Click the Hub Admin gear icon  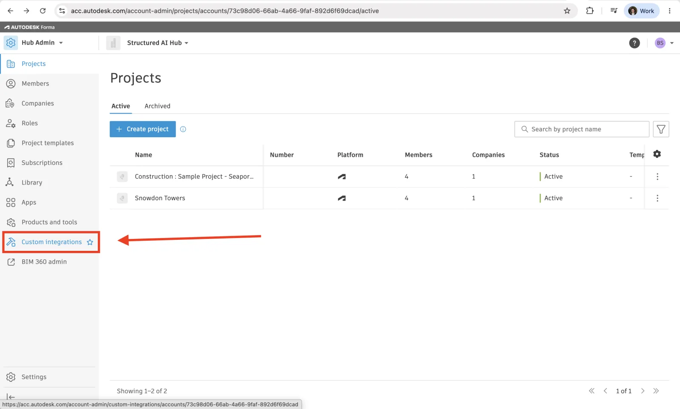(11, 43)
